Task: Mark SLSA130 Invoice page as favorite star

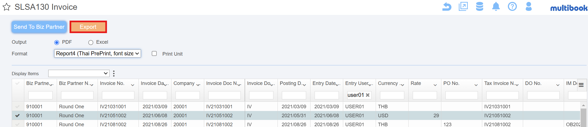Action: pyautogui.click(x=7, y=7)
